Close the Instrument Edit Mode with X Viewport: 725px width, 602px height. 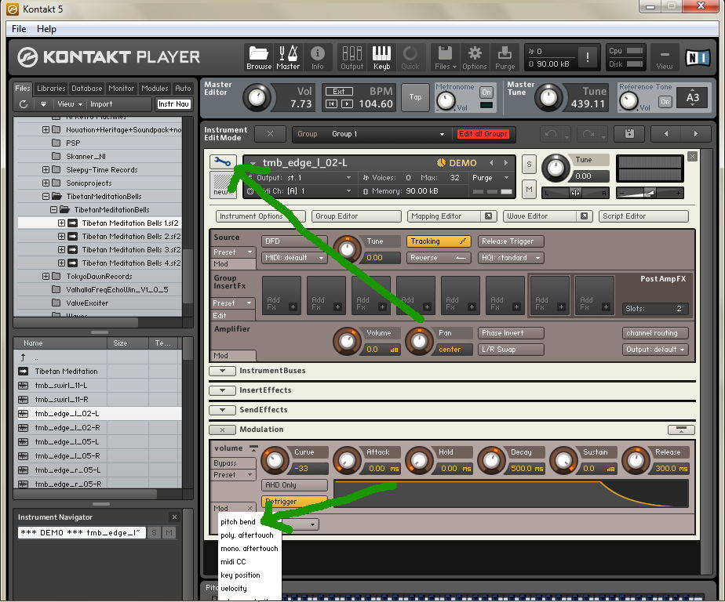pyautogui.click(x=270, y=134)
